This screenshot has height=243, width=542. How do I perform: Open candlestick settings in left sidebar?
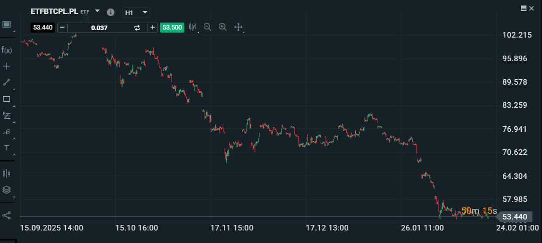pos(7,173)
